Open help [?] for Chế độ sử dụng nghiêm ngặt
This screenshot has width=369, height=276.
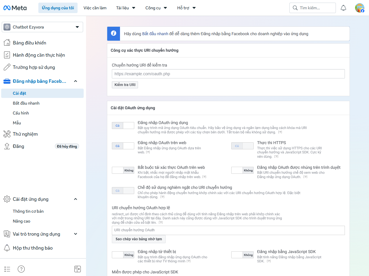tap(162, 197)
